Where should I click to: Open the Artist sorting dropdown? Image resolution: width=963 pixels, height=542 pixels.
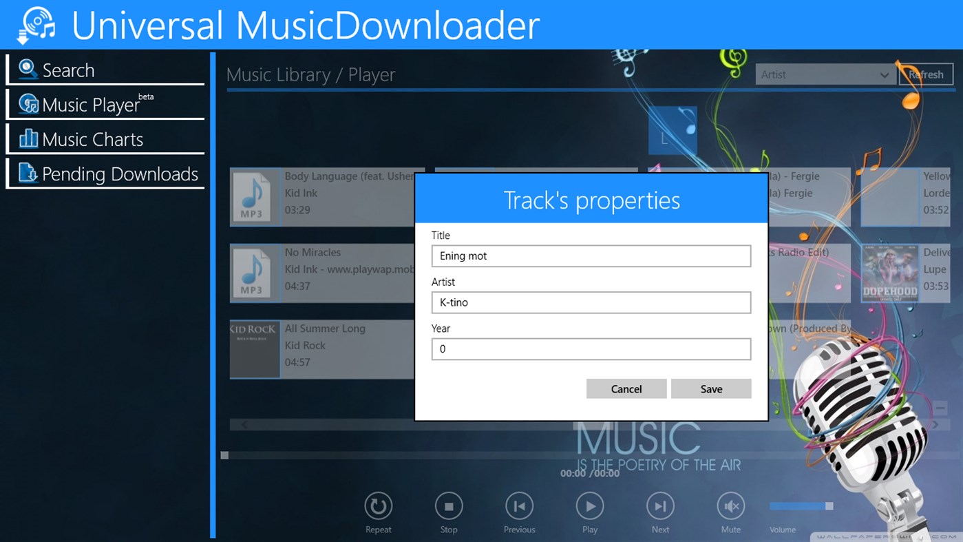(825, 74)
